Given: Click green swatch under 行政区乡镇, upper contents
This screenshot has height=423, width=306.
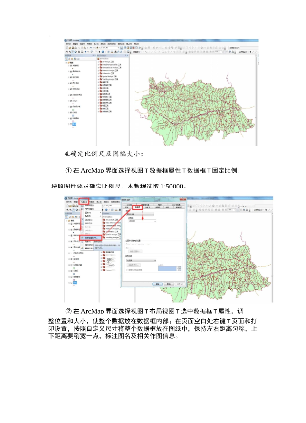Looking at the screenshot, I should pos(73,110).
